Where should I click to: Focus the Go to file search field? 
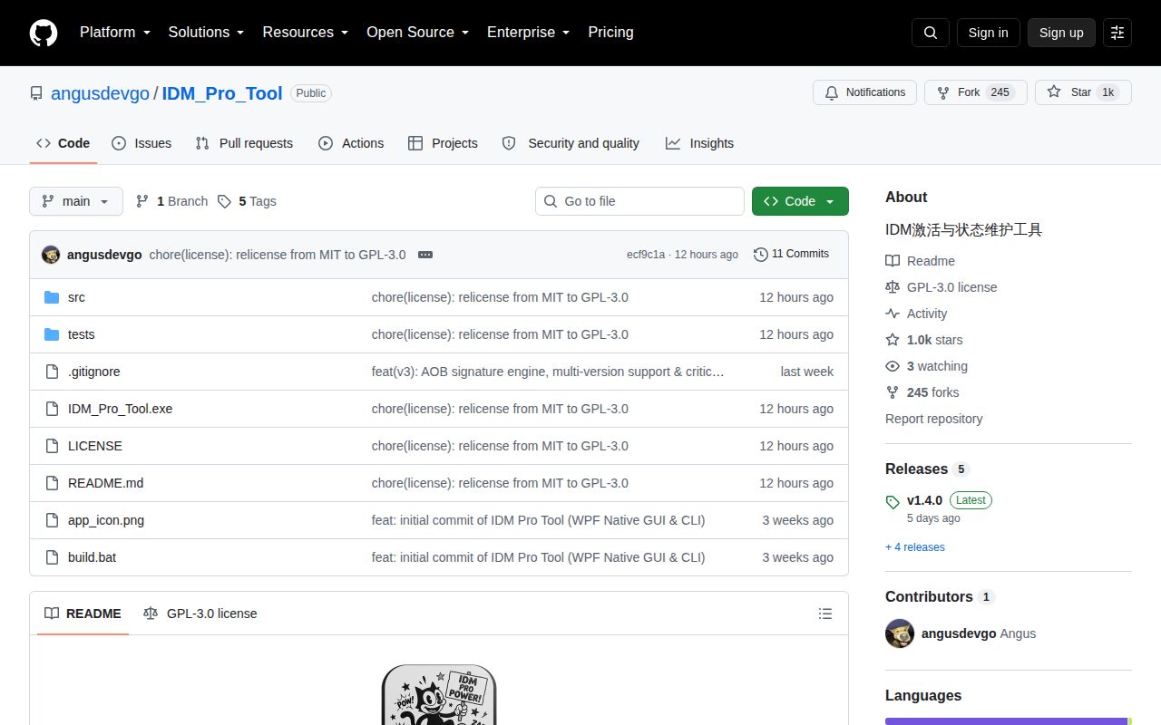(639, 201)
